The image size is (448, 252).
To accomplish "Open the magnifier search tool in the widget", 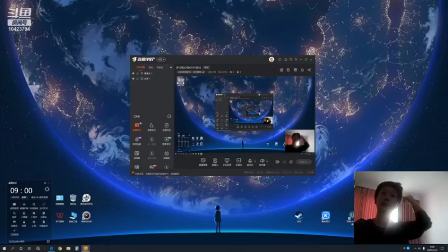I will point(34,206).
